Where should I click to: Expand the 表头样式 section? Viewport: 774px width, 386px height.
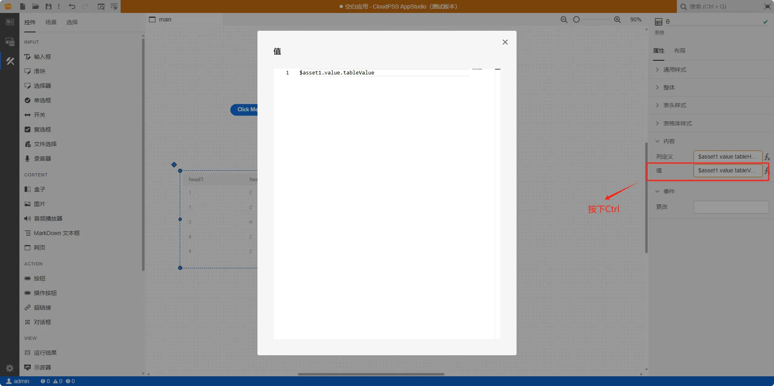(x=674, y=105)
